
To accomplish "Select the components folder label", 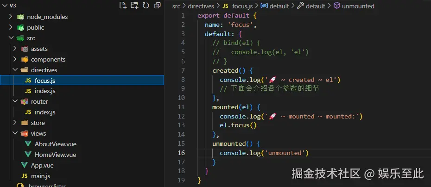I will pyautogui.click(x=48, y=59).
